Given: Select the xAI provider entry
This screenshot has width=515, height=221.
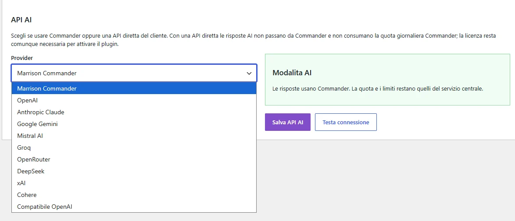Looking at the screenshot, I should pos(134,183).
